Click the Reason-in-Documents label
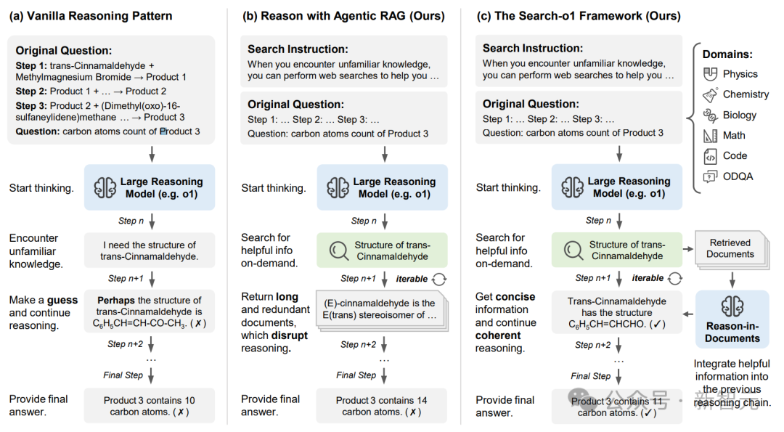This screenshot has height=432, width=784. coord(732,332)
